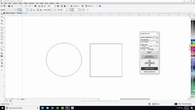The image size is (195, 110).
Task: Open the Bitmaps menu
Action: pos(32,3)
